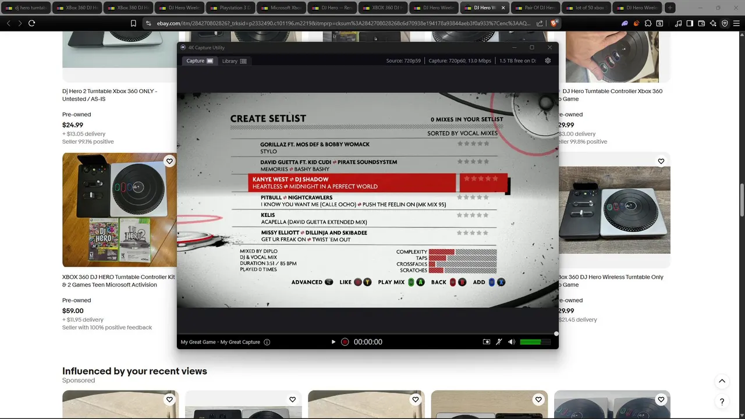Image resolution: width=745 pixels, height=419 pixels.
Task: Click the ebay.com address bar
Action: click(x=343, y=23)
